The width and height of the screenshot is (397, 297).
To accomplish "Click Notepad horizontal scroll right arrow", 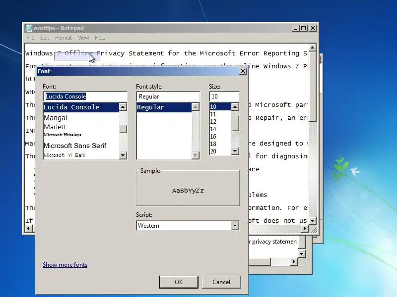I will click(305, 229).
